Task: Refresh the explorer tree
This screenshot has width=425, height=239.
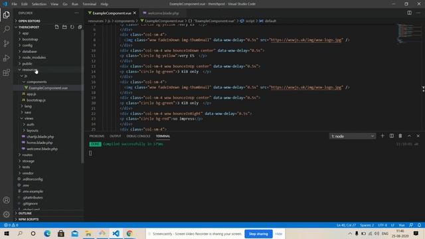Action: point(72,27)
